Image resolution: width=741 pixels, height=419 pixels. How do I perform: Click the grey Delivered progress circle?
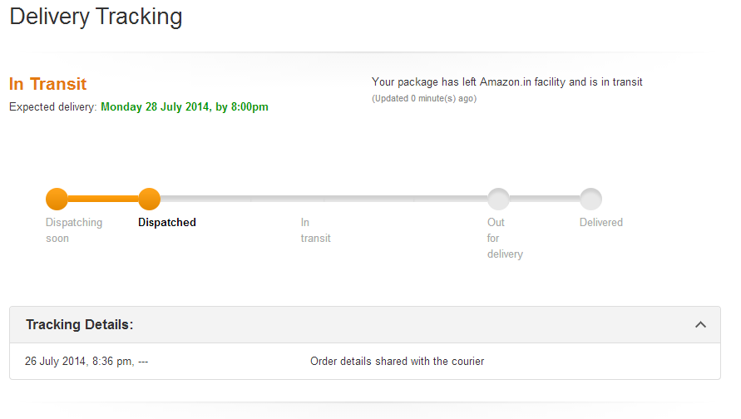590,200
